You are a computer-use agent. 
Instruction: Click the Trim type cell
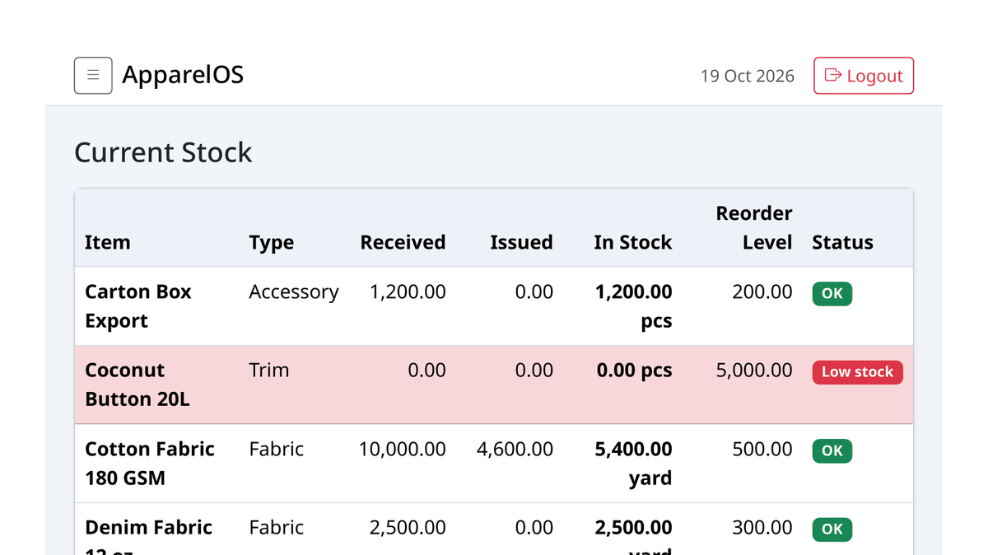(269, 371)
